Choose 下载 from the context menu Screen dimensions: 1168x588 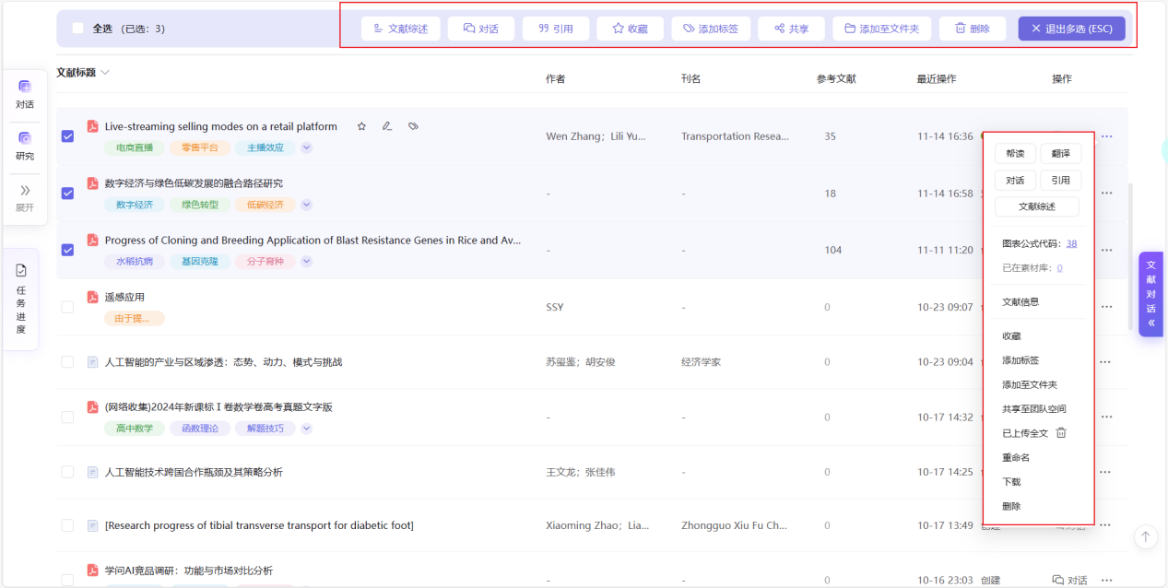point(1011,482)
